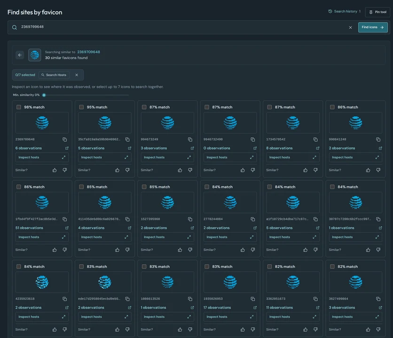Expand Inspect hosts for hash 1527395960

tap(167, 237)
